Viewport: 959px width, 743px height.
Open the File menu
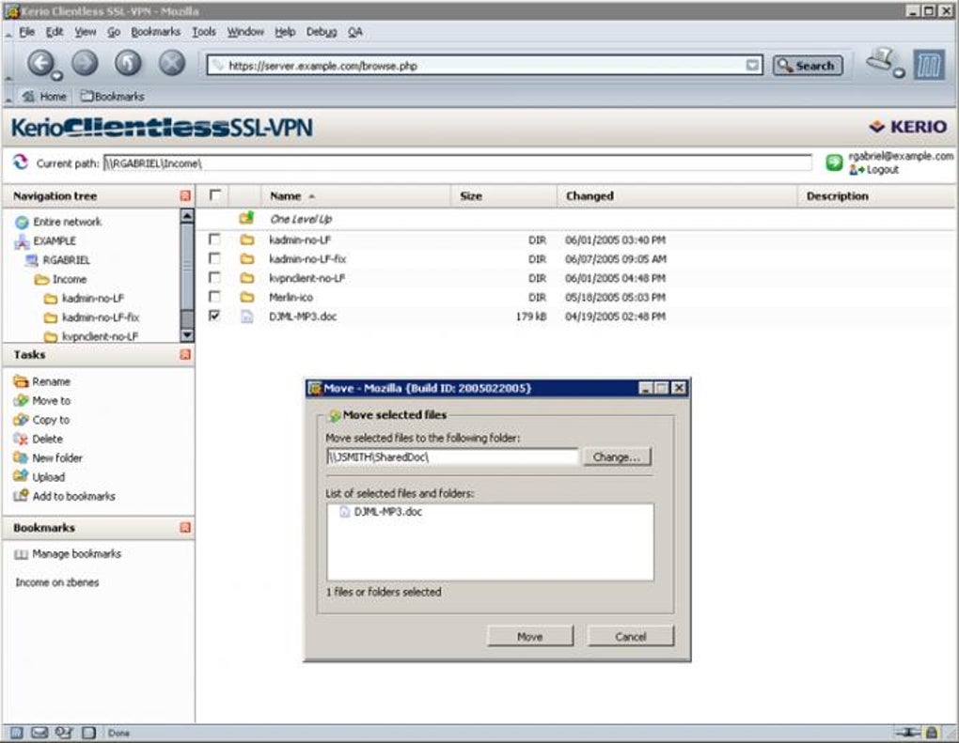[26, 32]
